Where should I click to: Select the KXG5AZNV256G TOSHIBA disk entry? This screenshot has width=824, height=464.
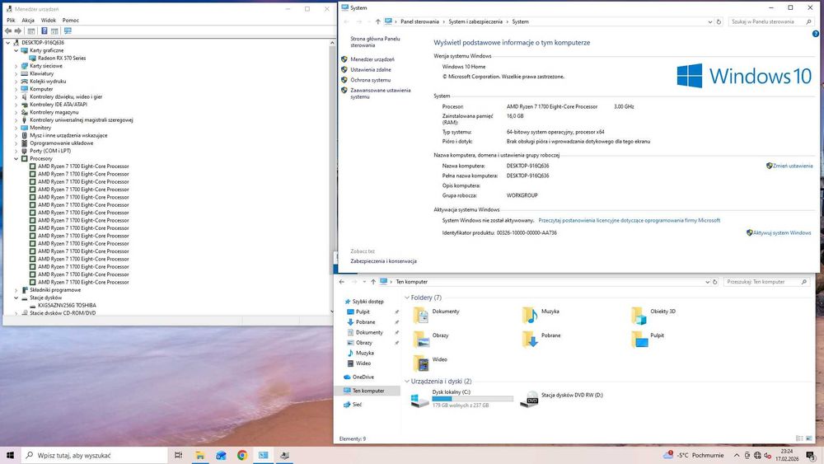(x=67, y=305)
